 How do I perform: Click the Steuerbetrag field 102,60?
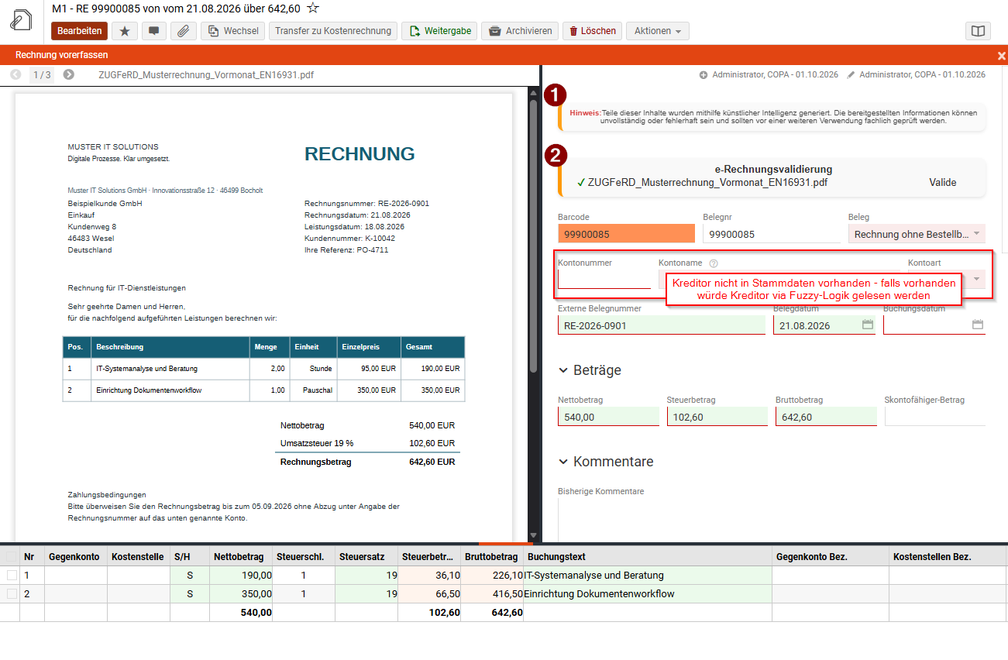pos(717,417)
